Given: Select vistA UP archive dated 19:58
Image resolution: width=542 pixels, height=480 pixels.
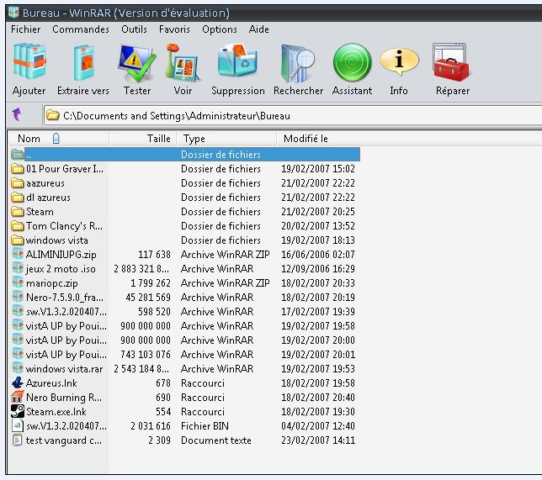Looking at the screenshot, I should (185, 325).
